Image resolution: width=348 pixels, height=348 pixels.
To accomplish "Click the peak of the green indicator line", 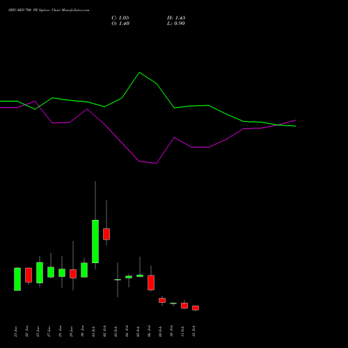I will point(139,72).
